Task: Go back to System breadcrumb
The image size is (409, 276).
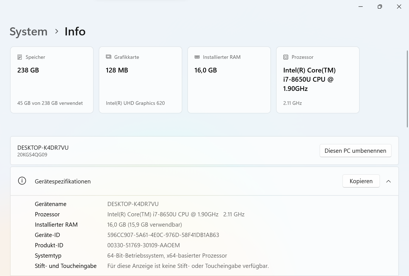Action: pyautogui.click(x=28, y=32)
